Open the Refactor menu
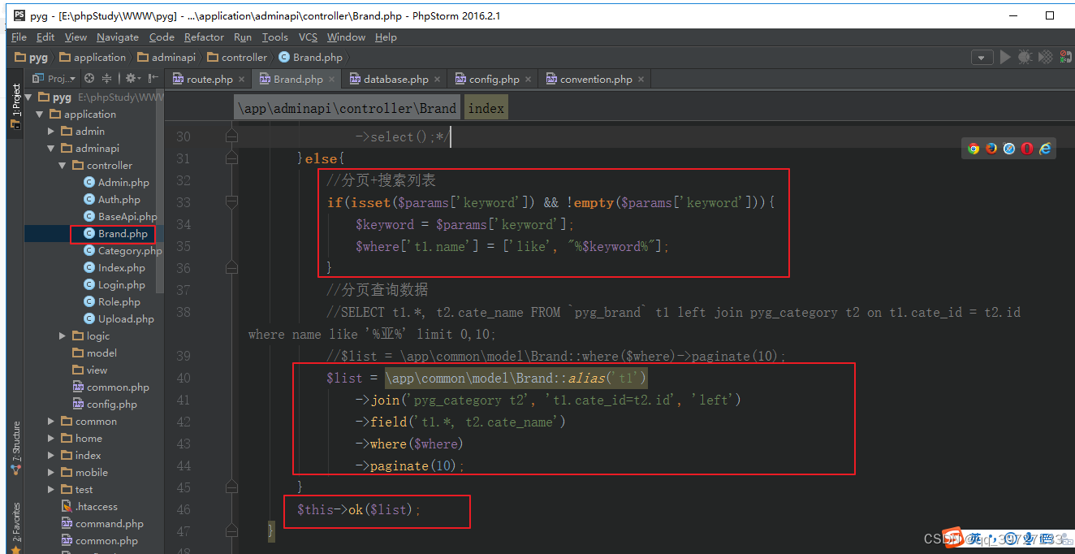Image resolution: width=1075 pixels, height=554 pixels. [204, 37]
